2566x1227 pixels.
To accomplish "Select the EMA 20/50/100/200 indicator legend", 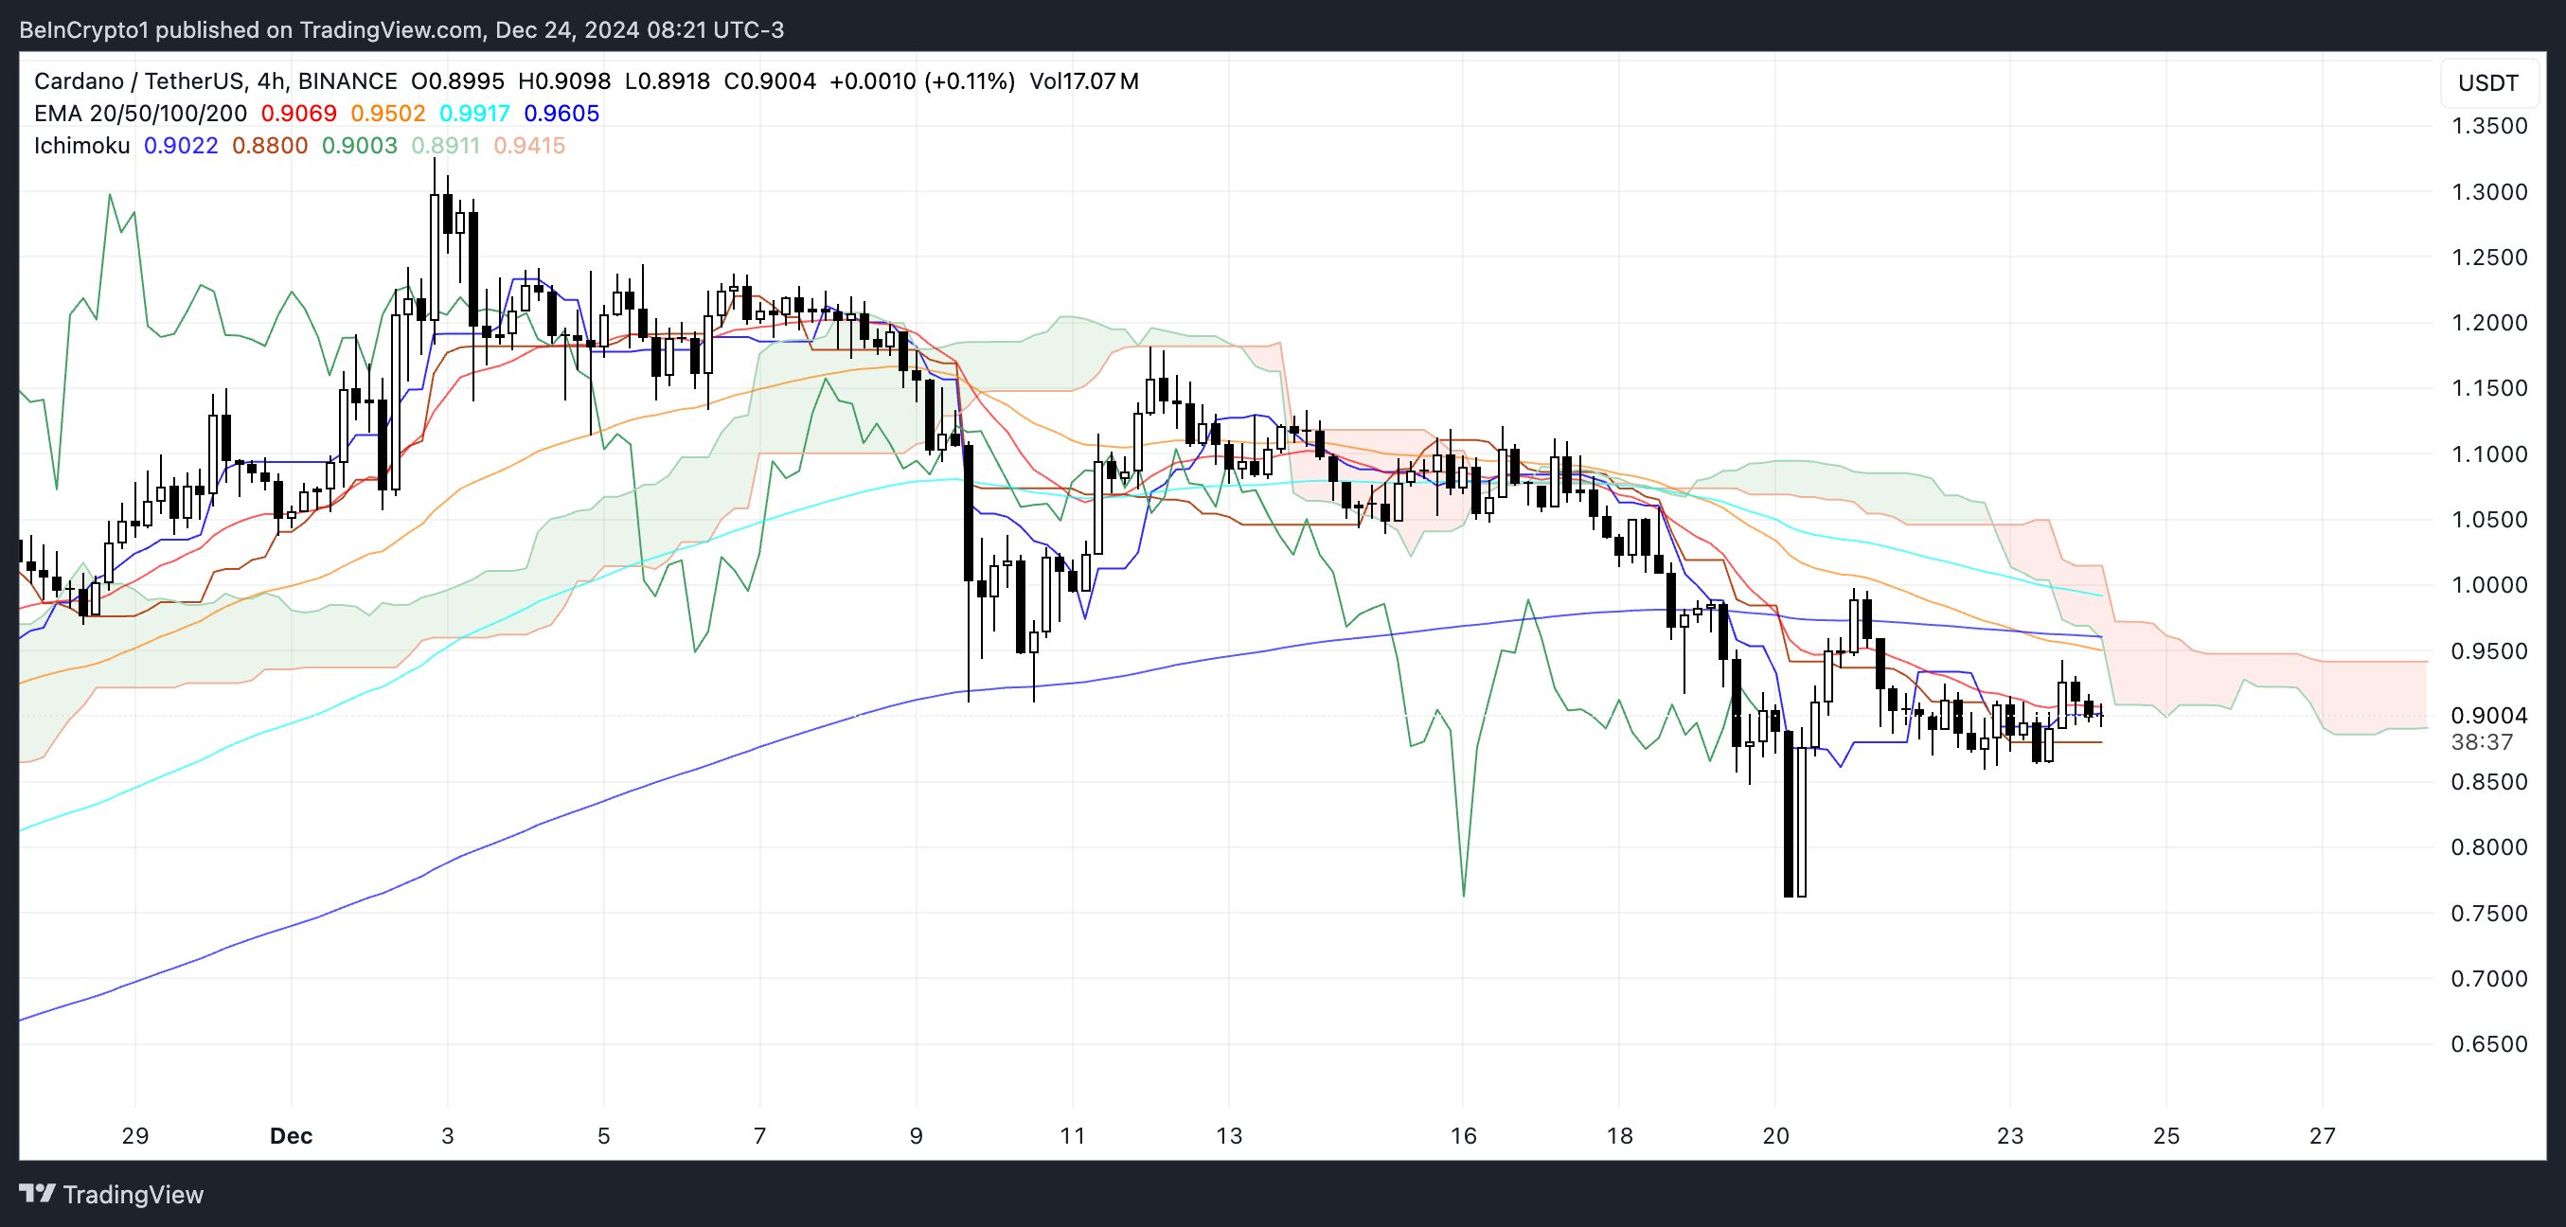I will coord(139,114).
